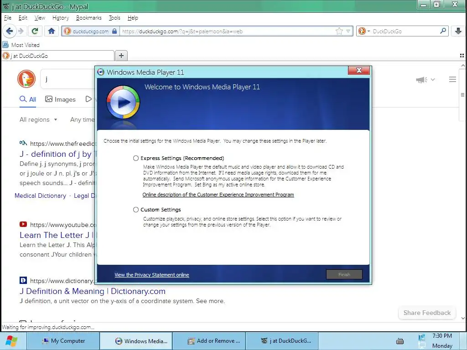
Task: Open the 'Learn The Letter J' result
Action: point(57,235)
